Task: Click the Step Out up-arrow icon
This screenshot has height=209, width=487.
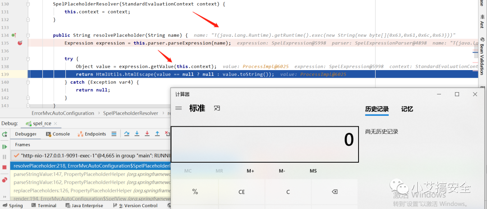Action: coord(157,134)
